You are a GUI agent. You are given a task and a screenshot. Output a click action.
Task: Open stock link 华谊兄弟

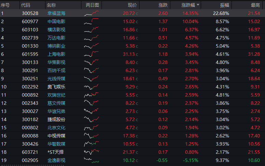56,111
